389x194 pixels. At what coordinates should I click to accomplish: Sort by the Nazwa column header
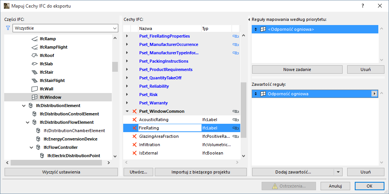tap(169, 28)
